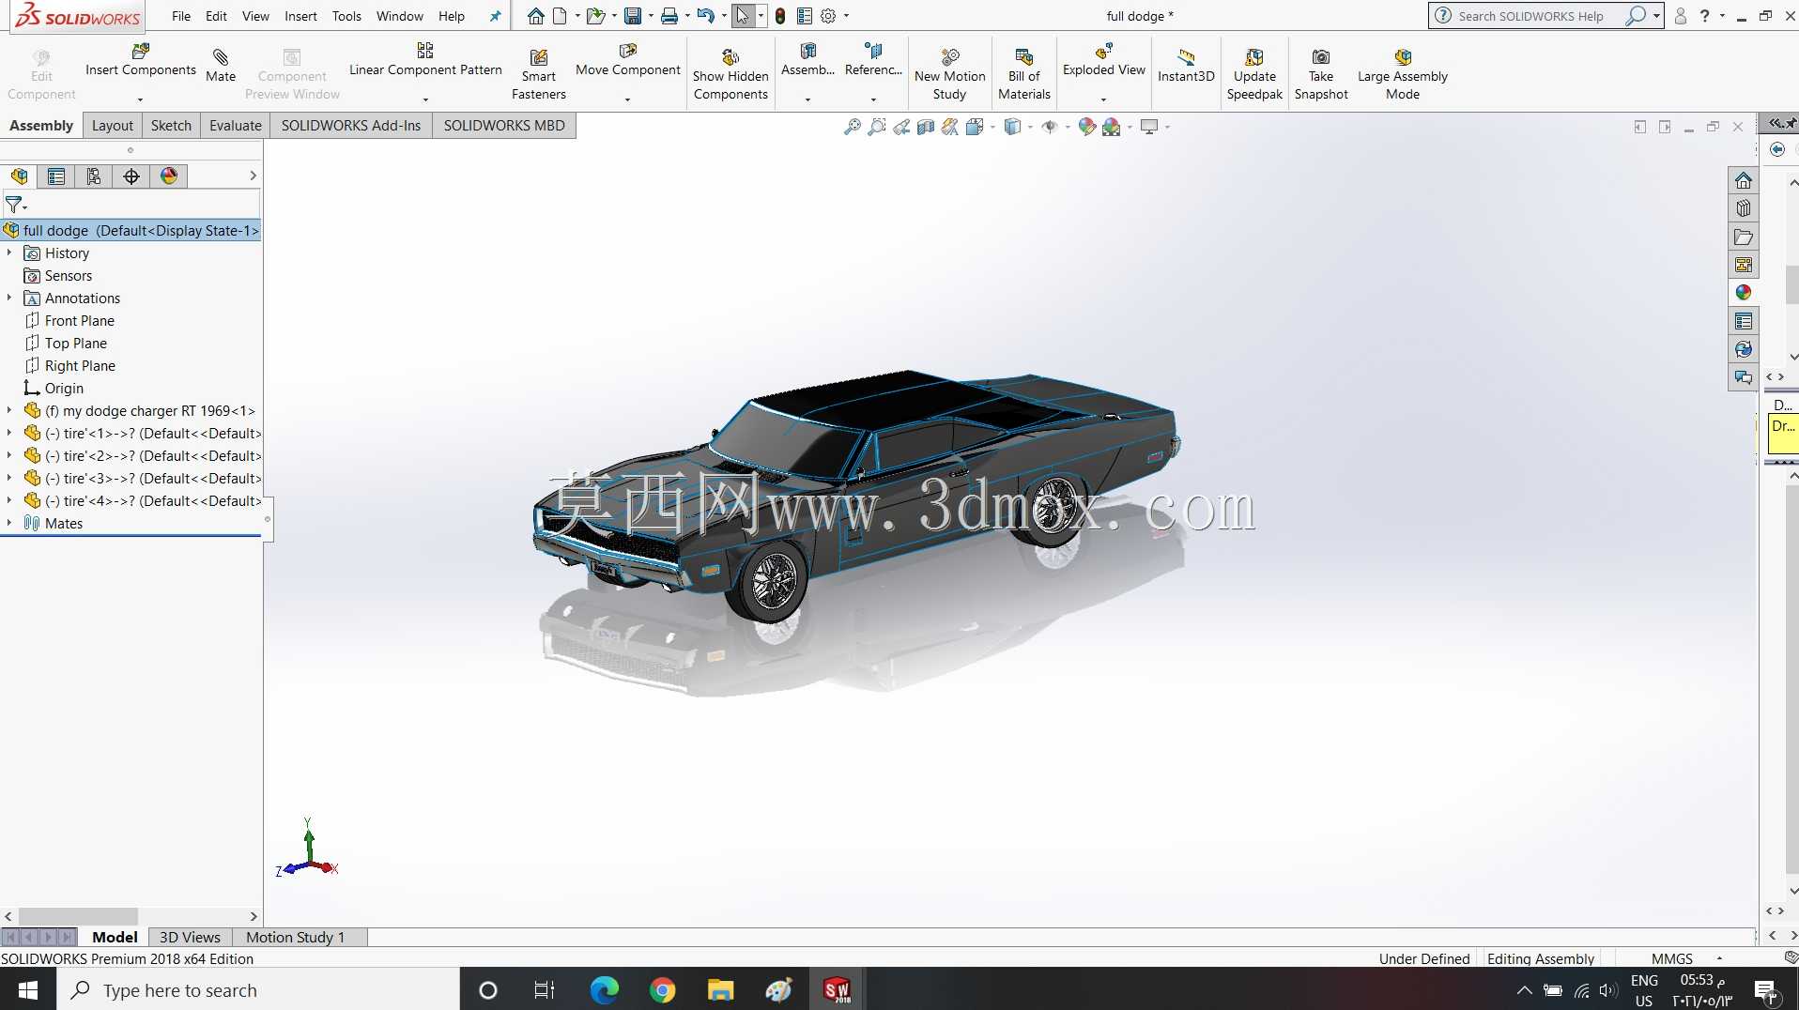Activate Move Component tool
The image size is (1799, 1010).
pos(627,59)
